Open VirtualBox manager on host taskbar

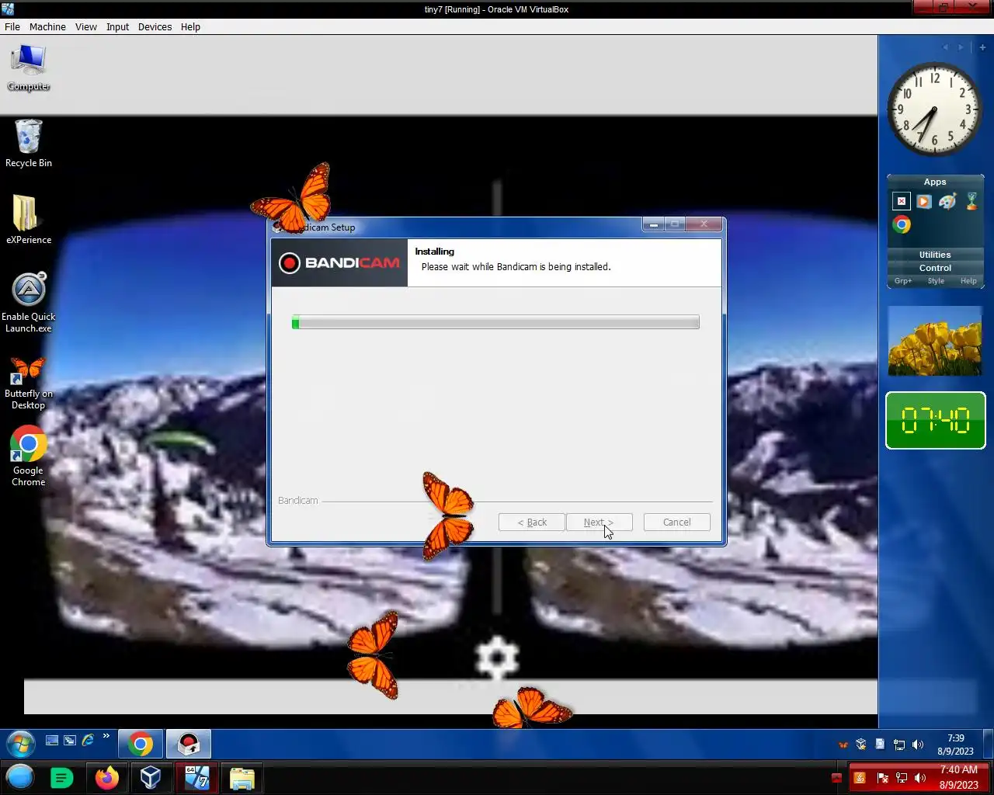point(151,777)
